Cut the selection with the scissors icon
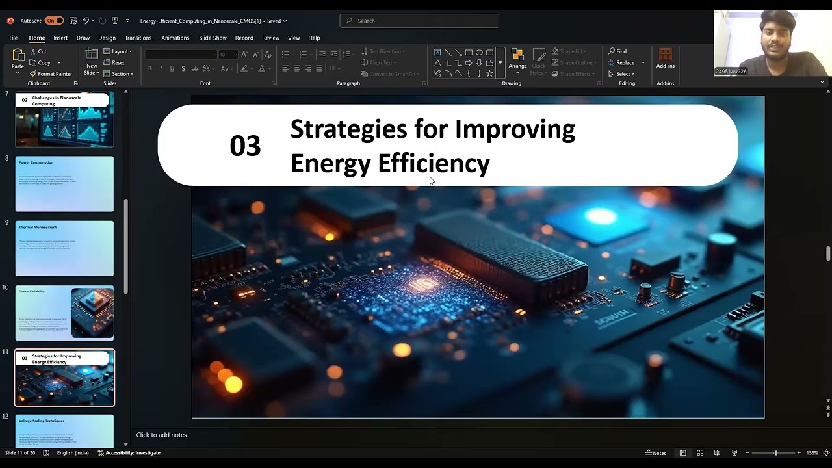This screenshot has width=832, height=468. (x=34, y=51)
